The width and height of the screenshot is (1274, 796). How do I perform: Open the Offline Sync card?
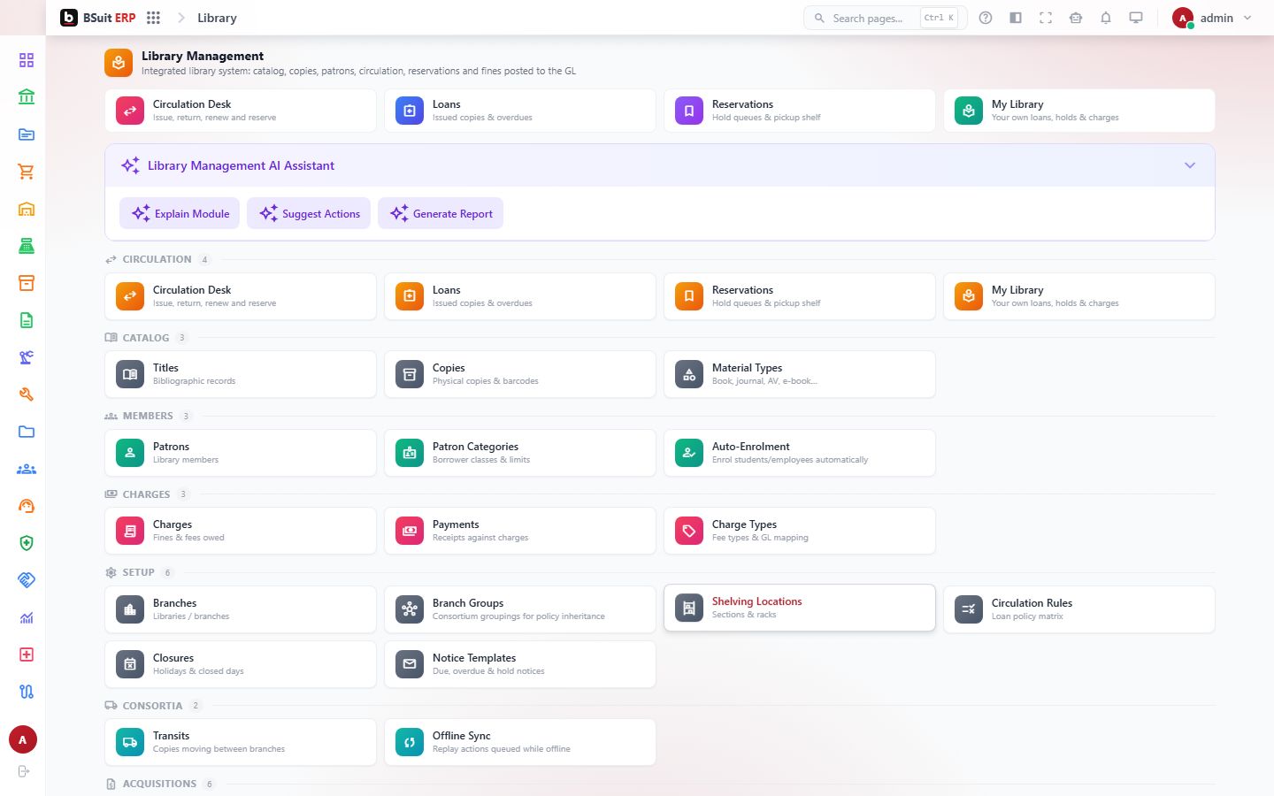(x=520, y=742)
